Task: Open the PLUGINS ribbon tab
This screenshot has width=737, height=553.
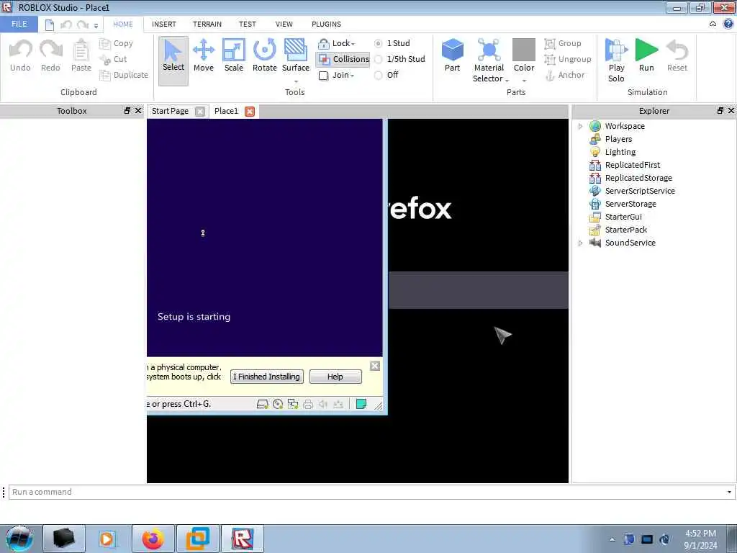Action: point(326,24)
